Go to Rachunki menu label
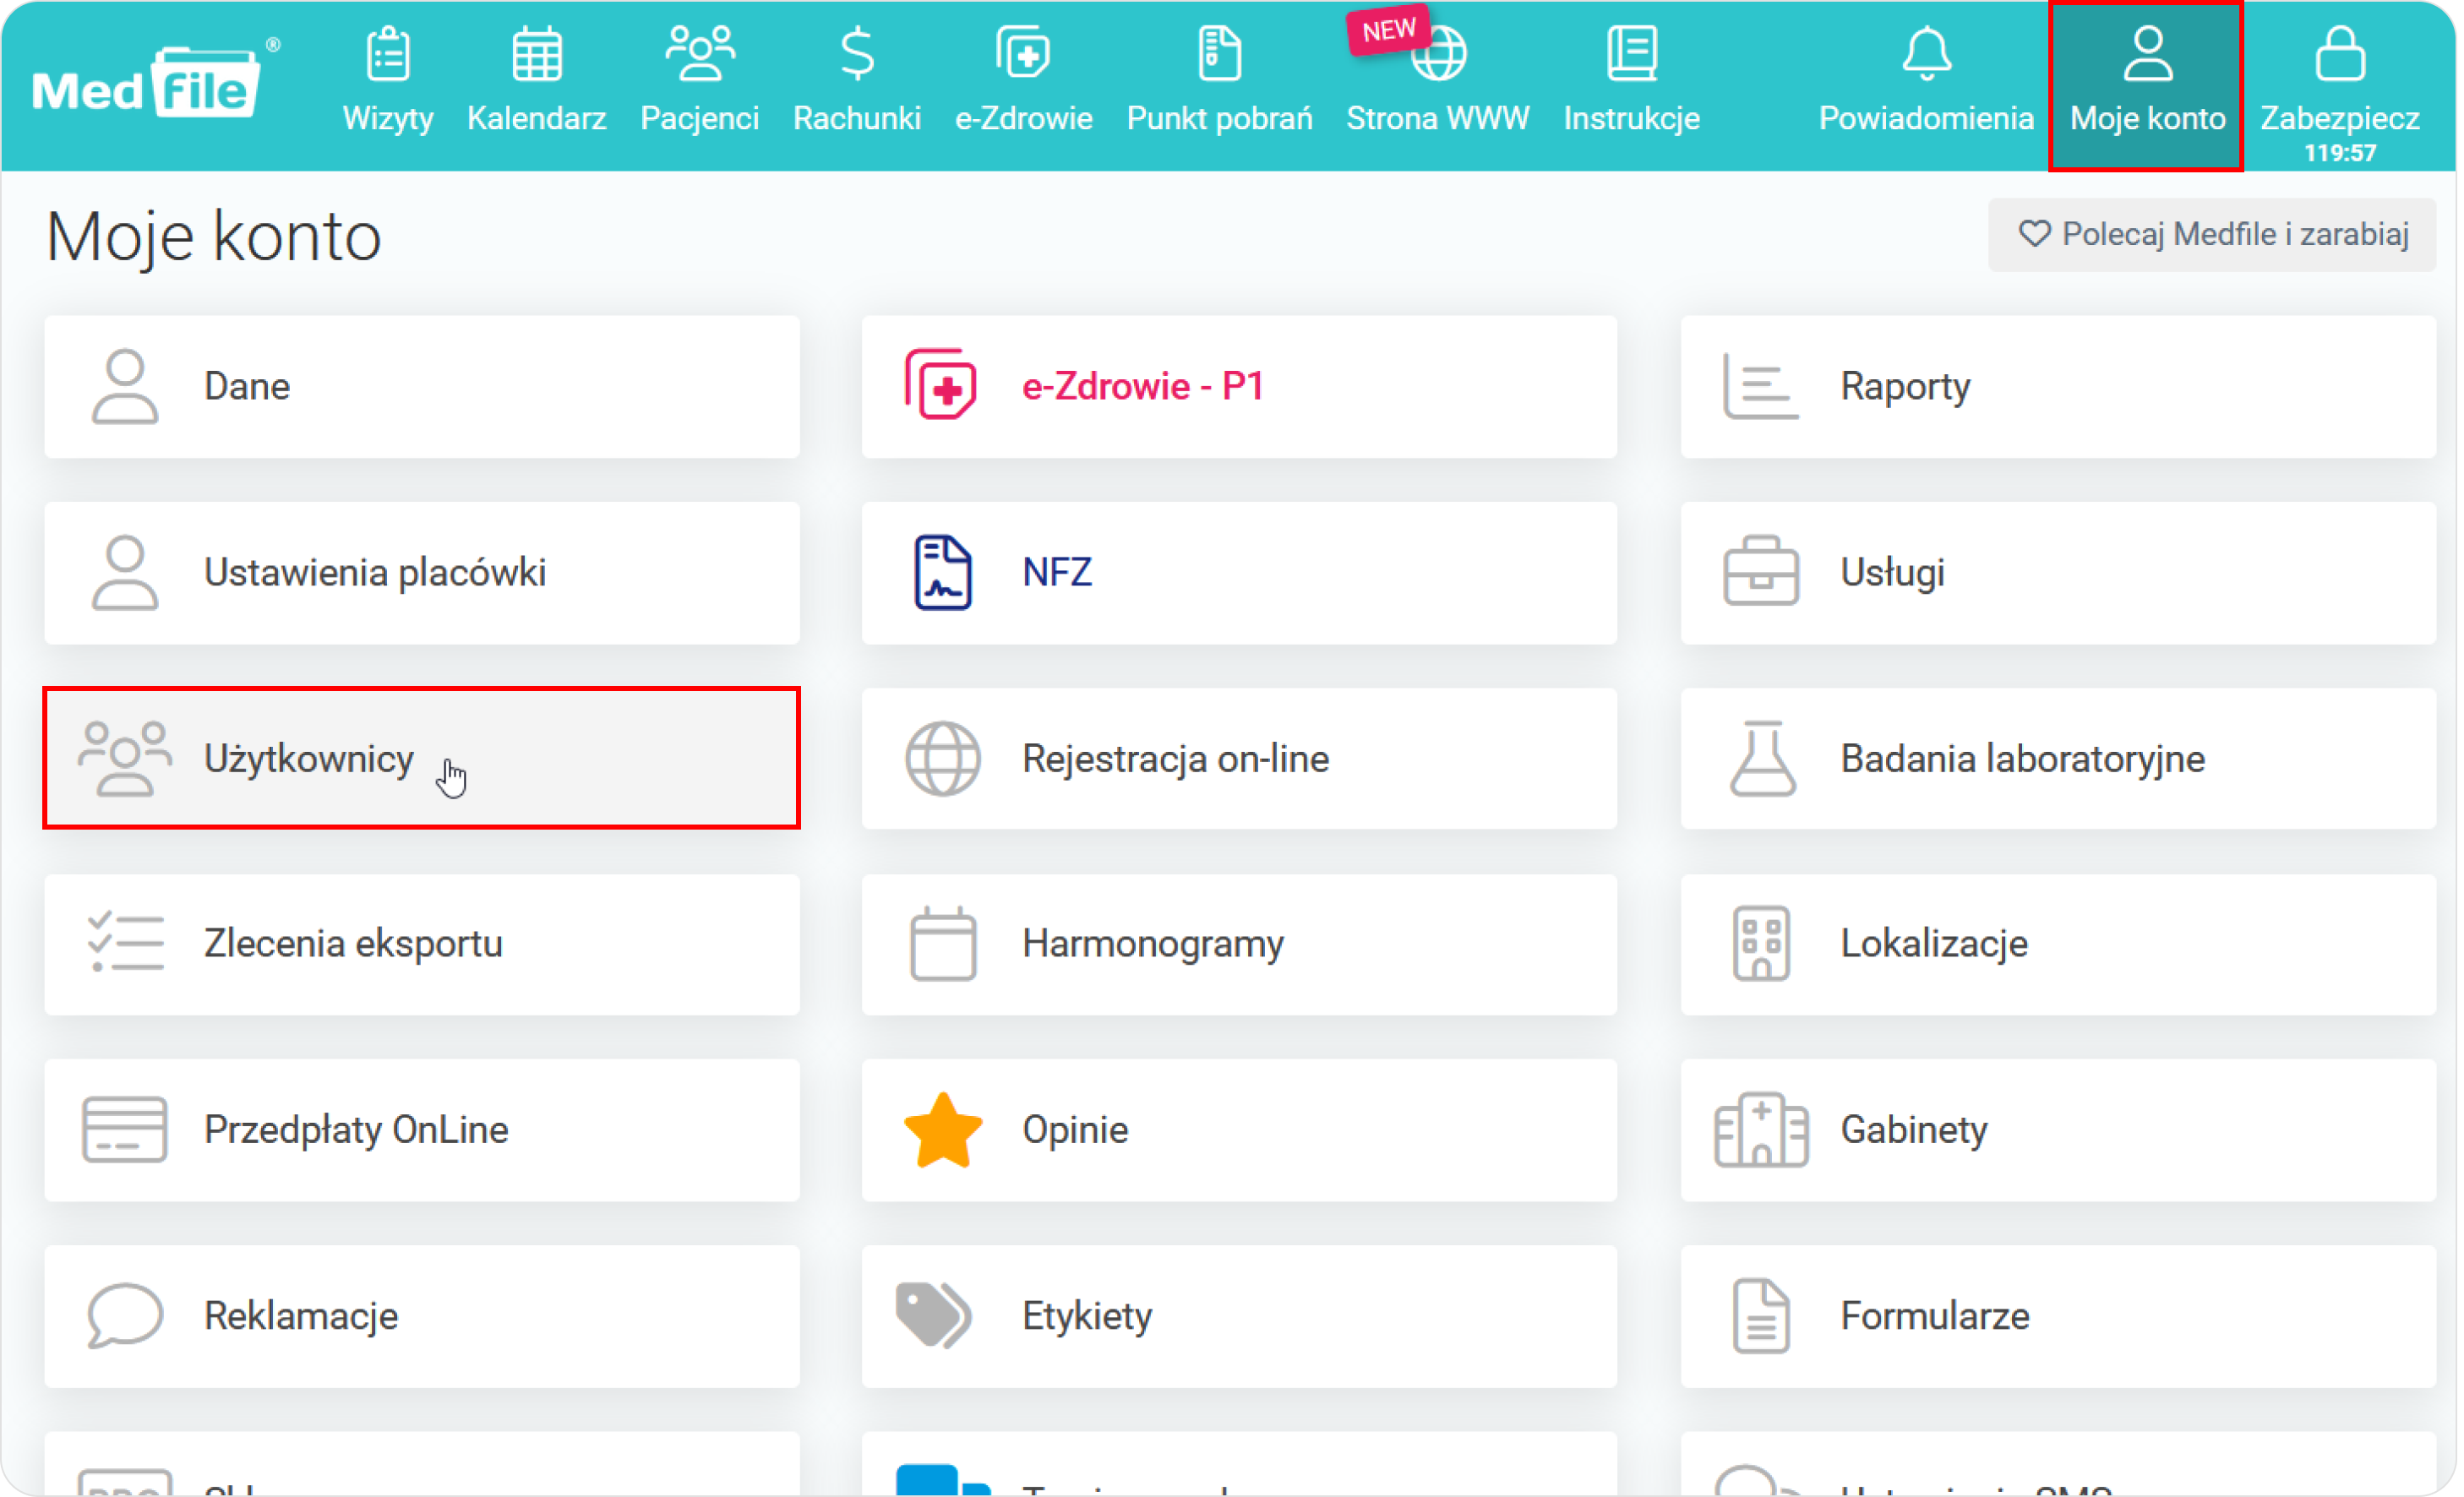Image resolution: width=2464 pixels, height=1497 pixels. (857, 118)
